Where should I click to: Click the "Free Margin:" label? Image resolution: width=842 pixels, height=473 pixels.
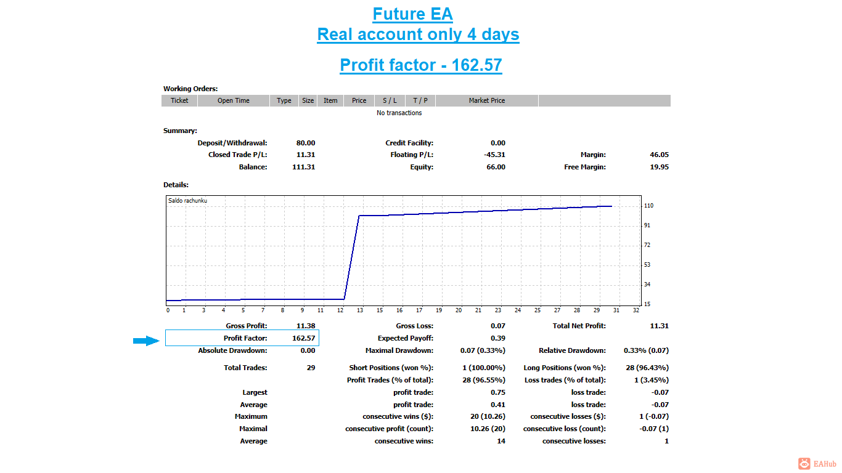585,167
